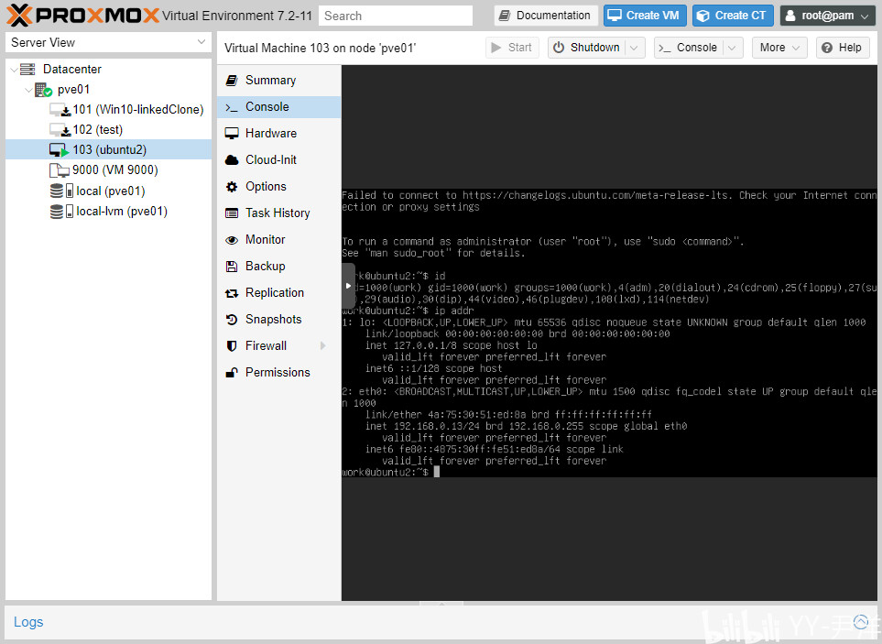Viewport: 882px width, 644px height.
Task: Click the pve01 node status icon
Action: click(43, 90)
